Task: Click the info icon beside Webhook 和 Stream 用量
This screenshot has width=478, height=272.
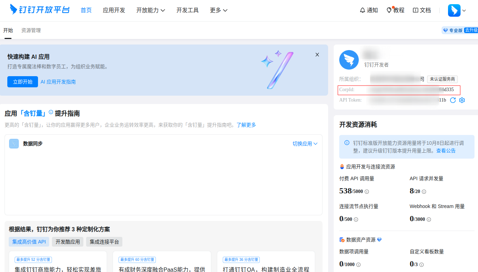Action: (428, 219)
